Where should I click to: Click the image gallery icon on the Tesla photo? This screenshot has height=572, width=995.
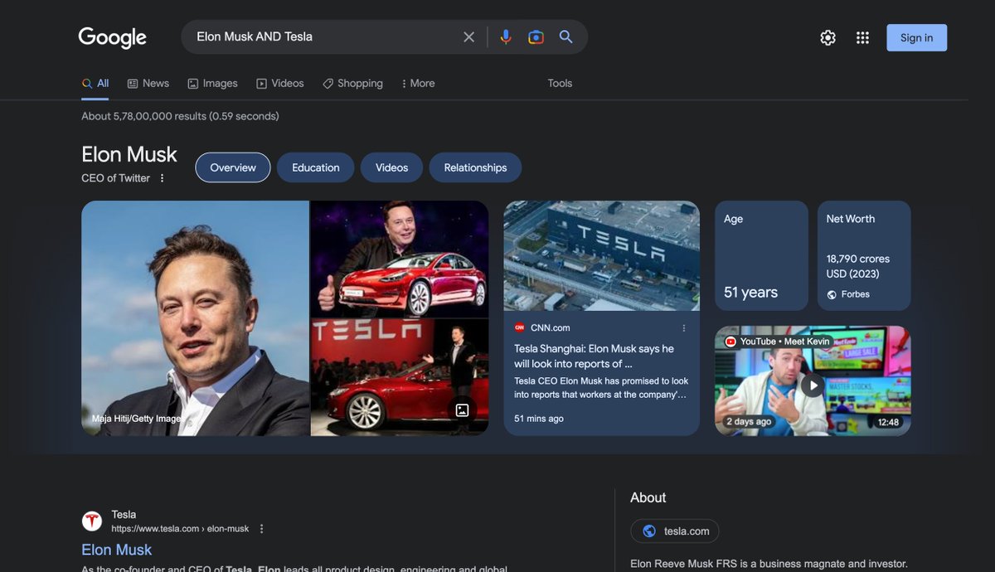[462, 410]
